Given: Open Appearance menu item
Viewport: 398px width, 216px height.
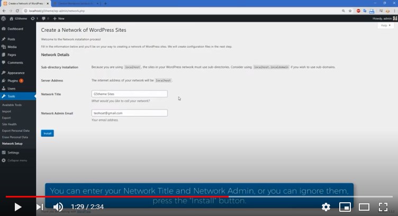Looking at the screenshot, I should pos(16,73).
